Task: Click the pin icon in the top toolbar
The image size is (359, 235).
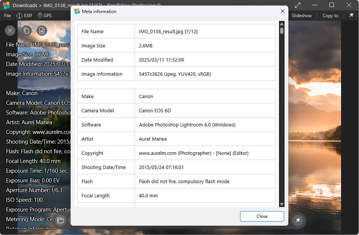Action: coord(351,15)
